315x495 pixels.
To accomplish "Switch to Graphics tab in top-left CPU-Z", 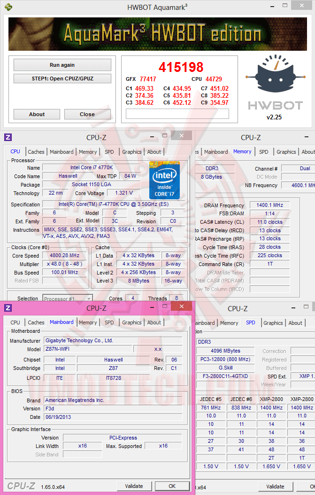I will [x=132, y=152].
